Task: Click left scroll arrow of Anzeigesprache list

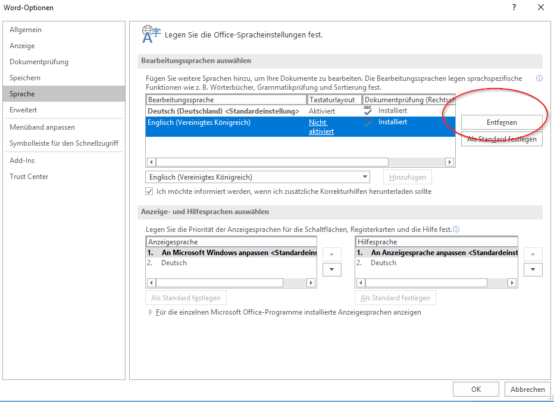Action: [x=151, y=282]
